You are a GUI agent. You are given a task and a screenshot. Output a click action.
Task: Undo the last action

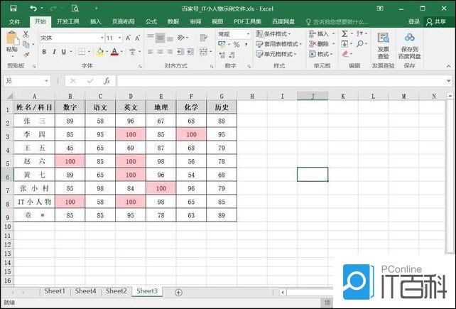(33, 9)
